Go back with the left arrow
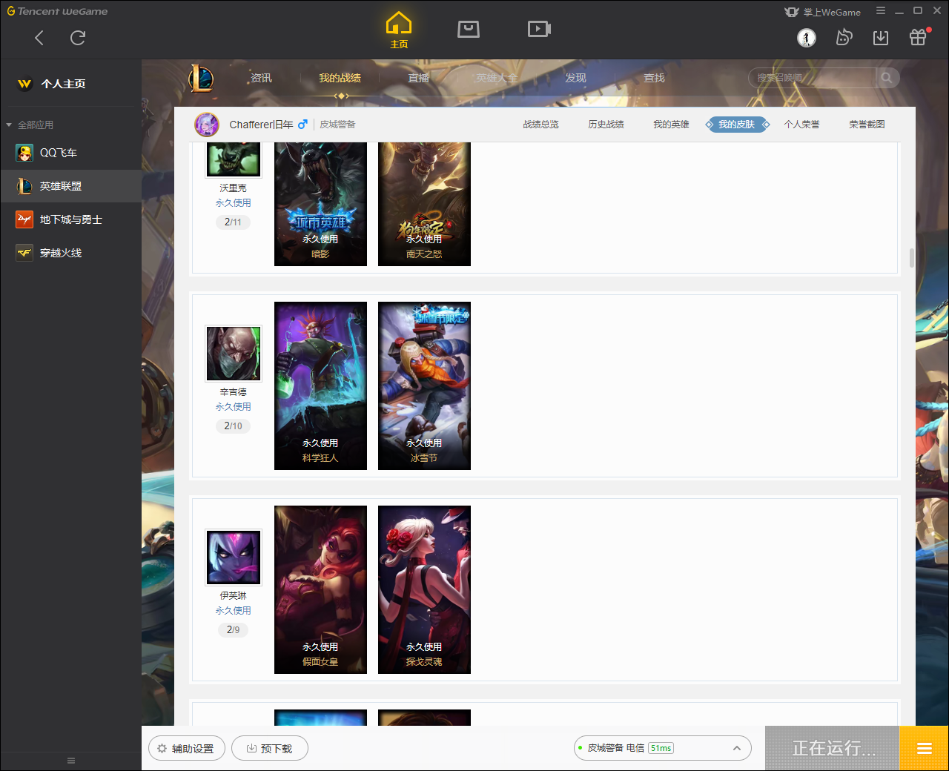The width and height of the screenshot is (949, 771). pos(39,38)
